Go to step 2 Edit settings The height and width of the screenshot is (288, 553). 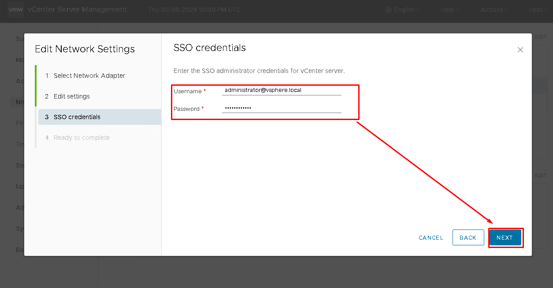[100, 96]
